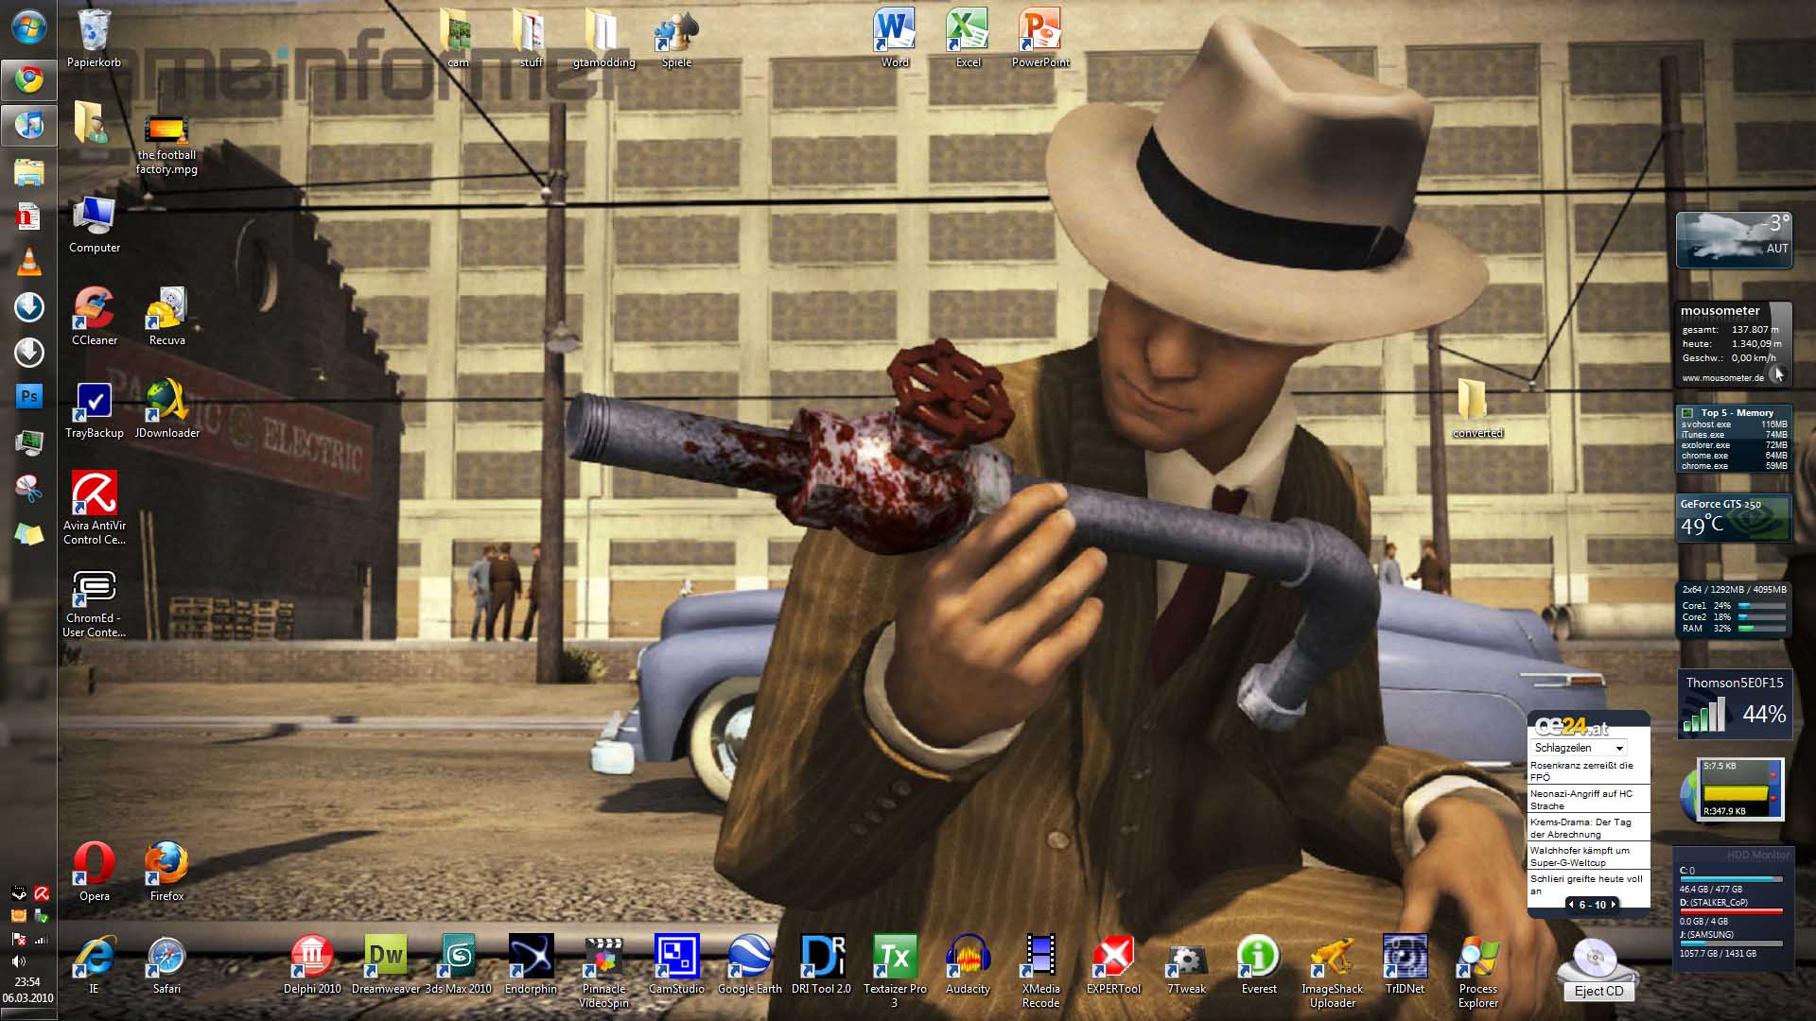Launch DRI Tool 2.0
The width and height of the screenshot is (1816, 1021).
click(x=822, y=964)
